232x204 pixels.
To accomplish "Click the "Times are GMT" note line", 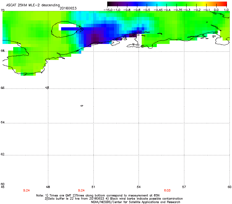I will tap(98, 196).
